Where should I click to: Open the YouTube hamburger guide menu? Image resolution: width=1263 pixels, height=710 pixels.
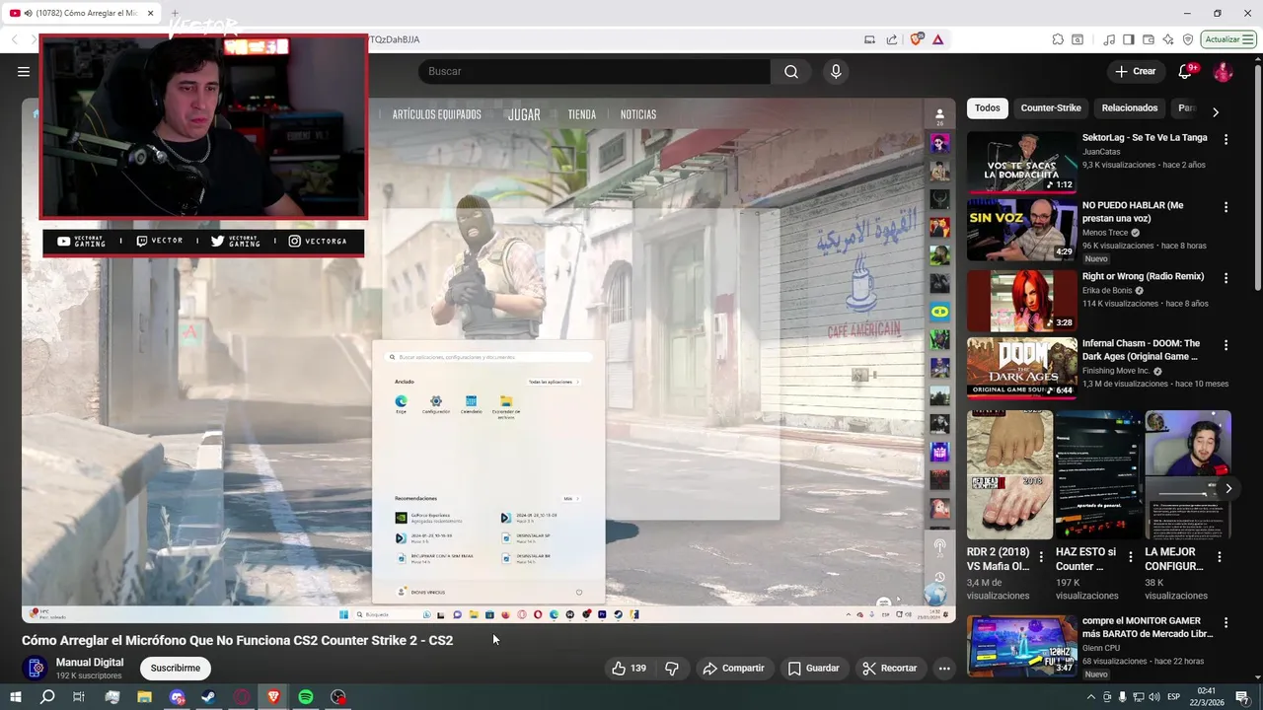click(x=24, y=71)
